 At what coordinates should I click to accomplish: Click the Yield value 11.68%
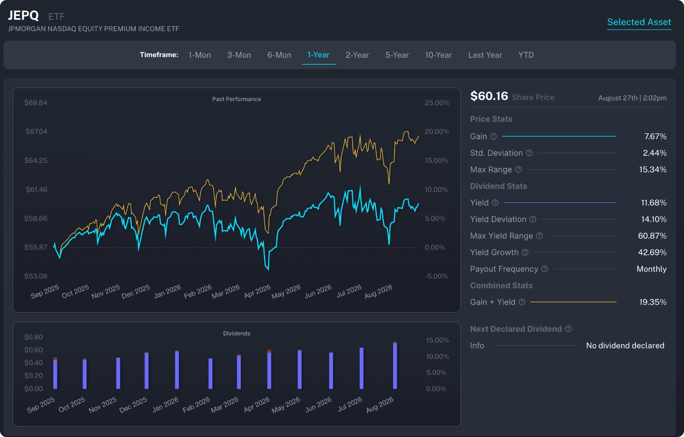[x=654, y=203]
